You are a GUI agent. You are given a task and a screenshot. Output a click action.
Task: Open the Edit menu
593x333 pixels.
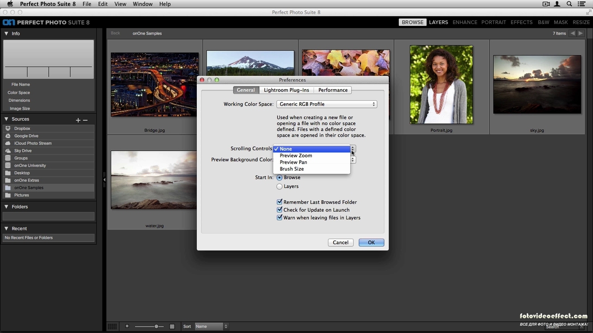[x=103, y=4]
